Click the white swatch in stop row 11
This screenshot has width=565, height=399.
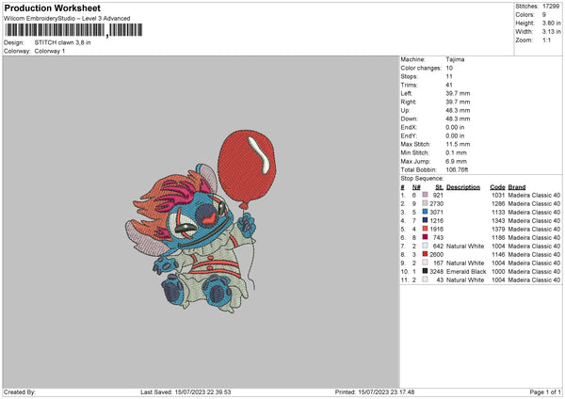[425, 279]
